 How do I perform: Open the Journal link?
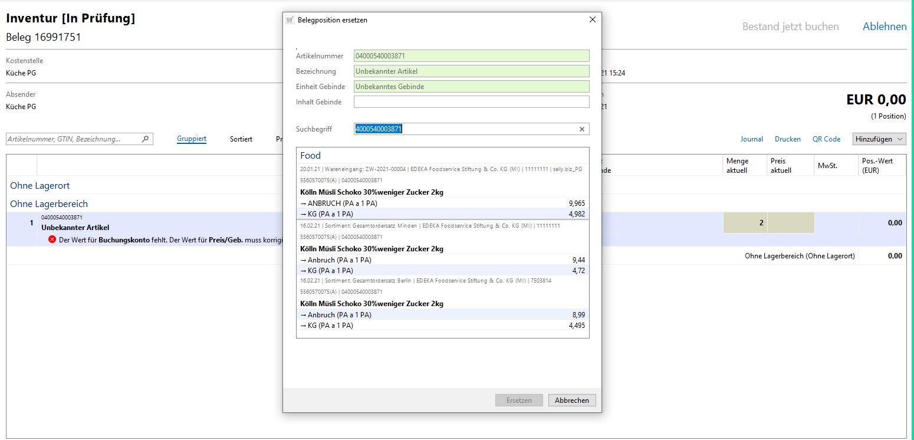click(751, 139)
